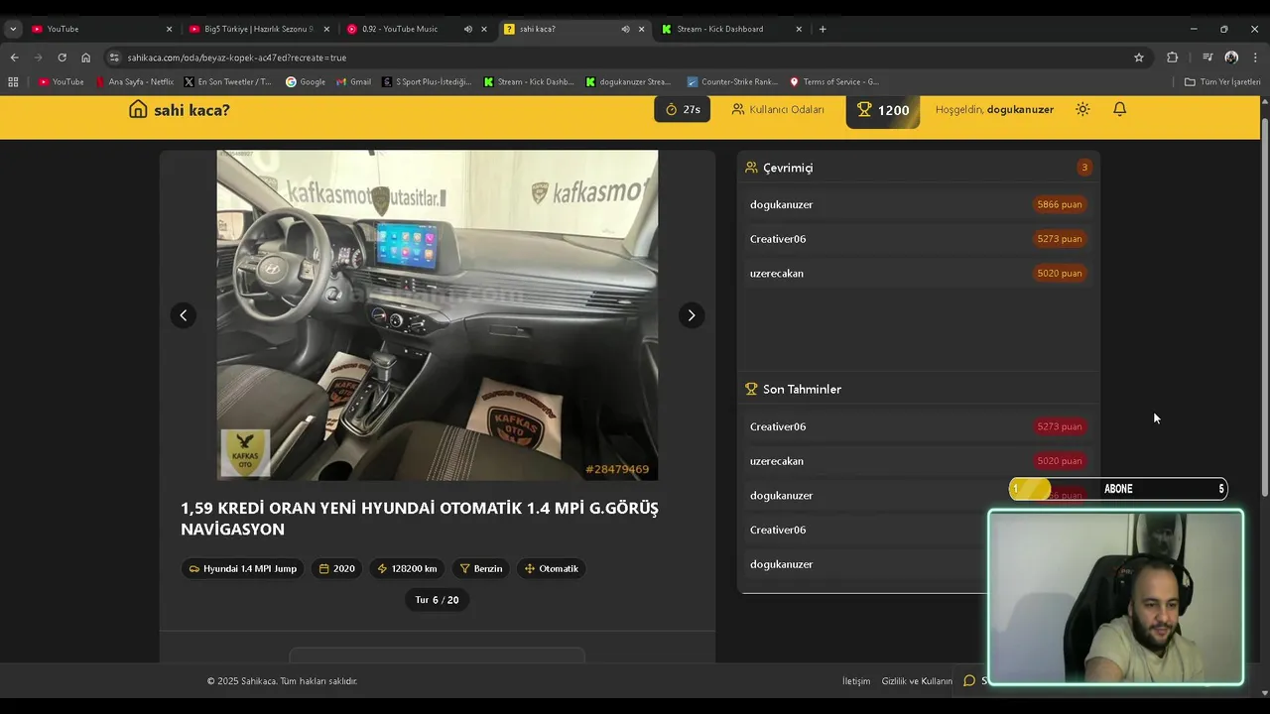
Task: Click the Otomatik transmission tag
Action: (x=551, y=568)
